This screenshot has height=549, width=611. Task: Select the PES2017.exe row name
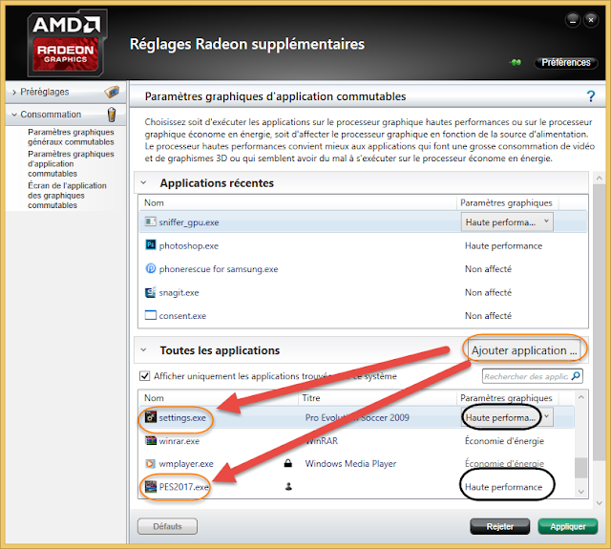(x=183, y=487)
